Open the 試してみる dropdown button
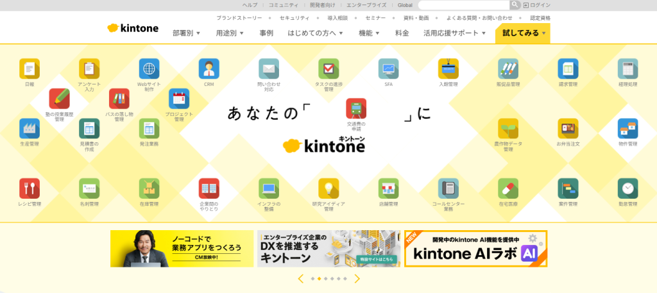 [522, 33]
